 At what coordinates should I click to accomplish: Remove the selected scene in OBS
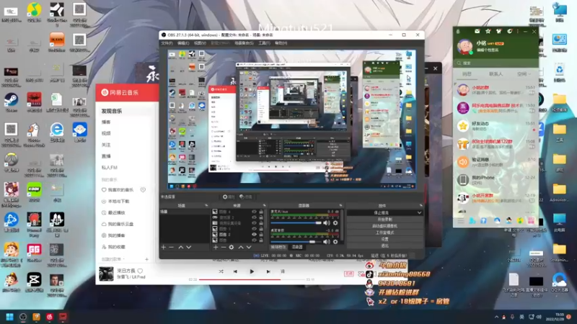[171, 247]
